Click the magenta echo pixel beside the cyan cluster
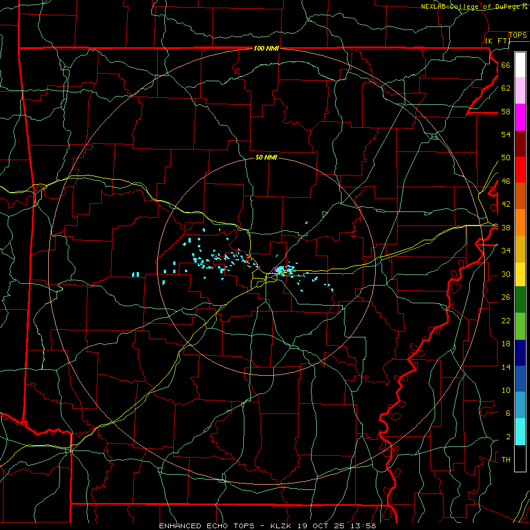530x530 pixels. tap(276, 269)
